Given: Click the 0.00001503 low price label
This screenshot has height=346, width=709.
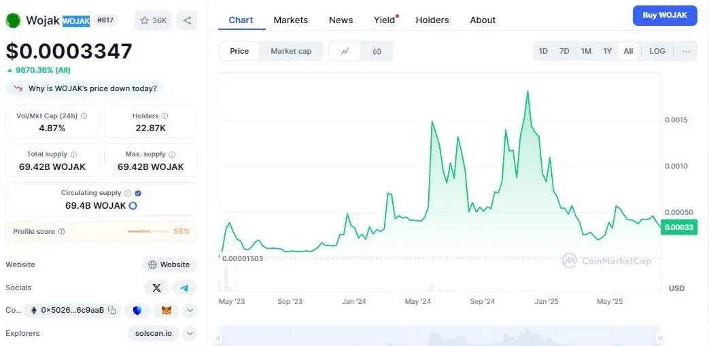Looking at the screenshot, I should click(x=243, y=258).
